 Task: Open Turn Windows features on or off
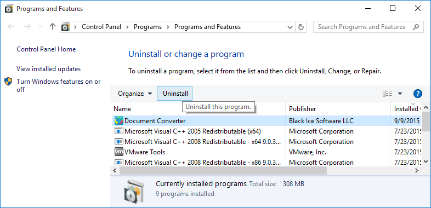point(59,85)
